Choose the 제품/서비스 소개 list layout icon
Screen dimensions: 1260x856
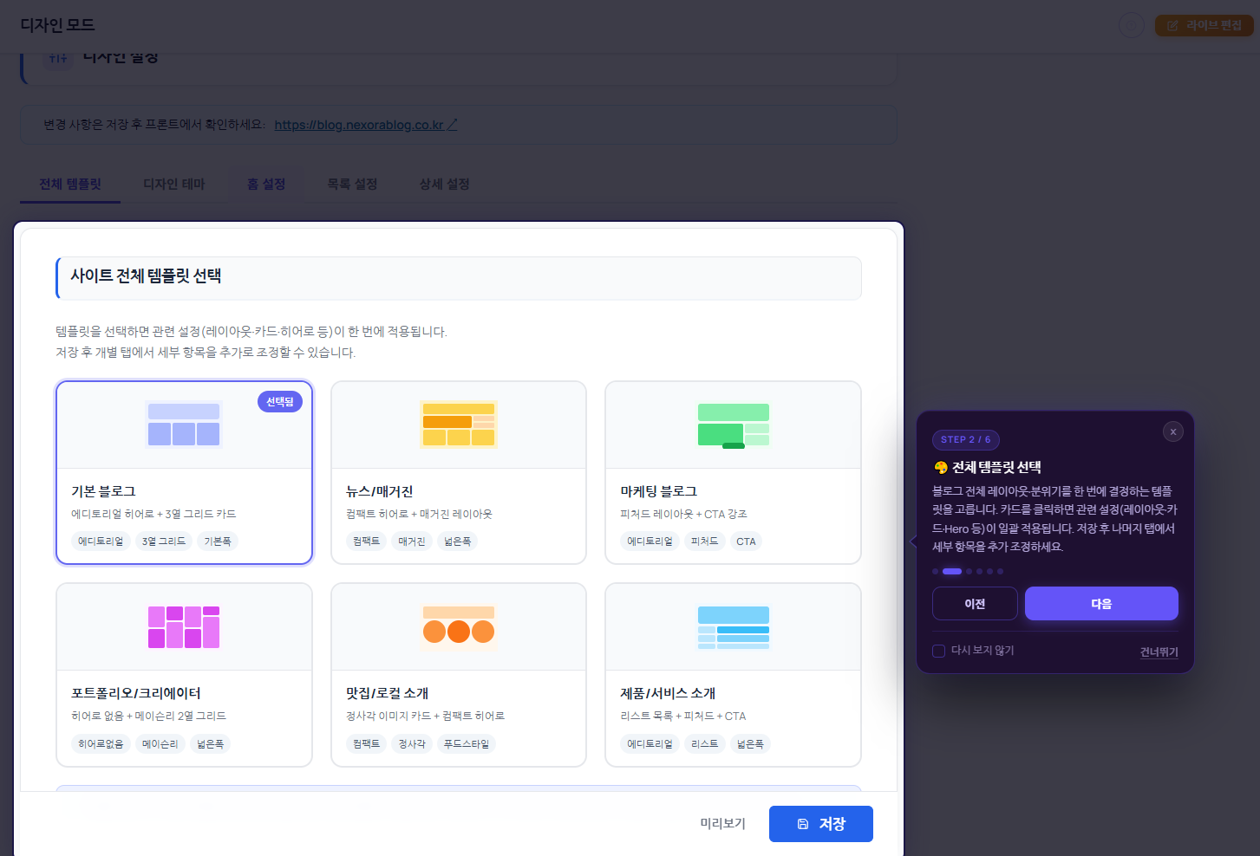[733, 626]
